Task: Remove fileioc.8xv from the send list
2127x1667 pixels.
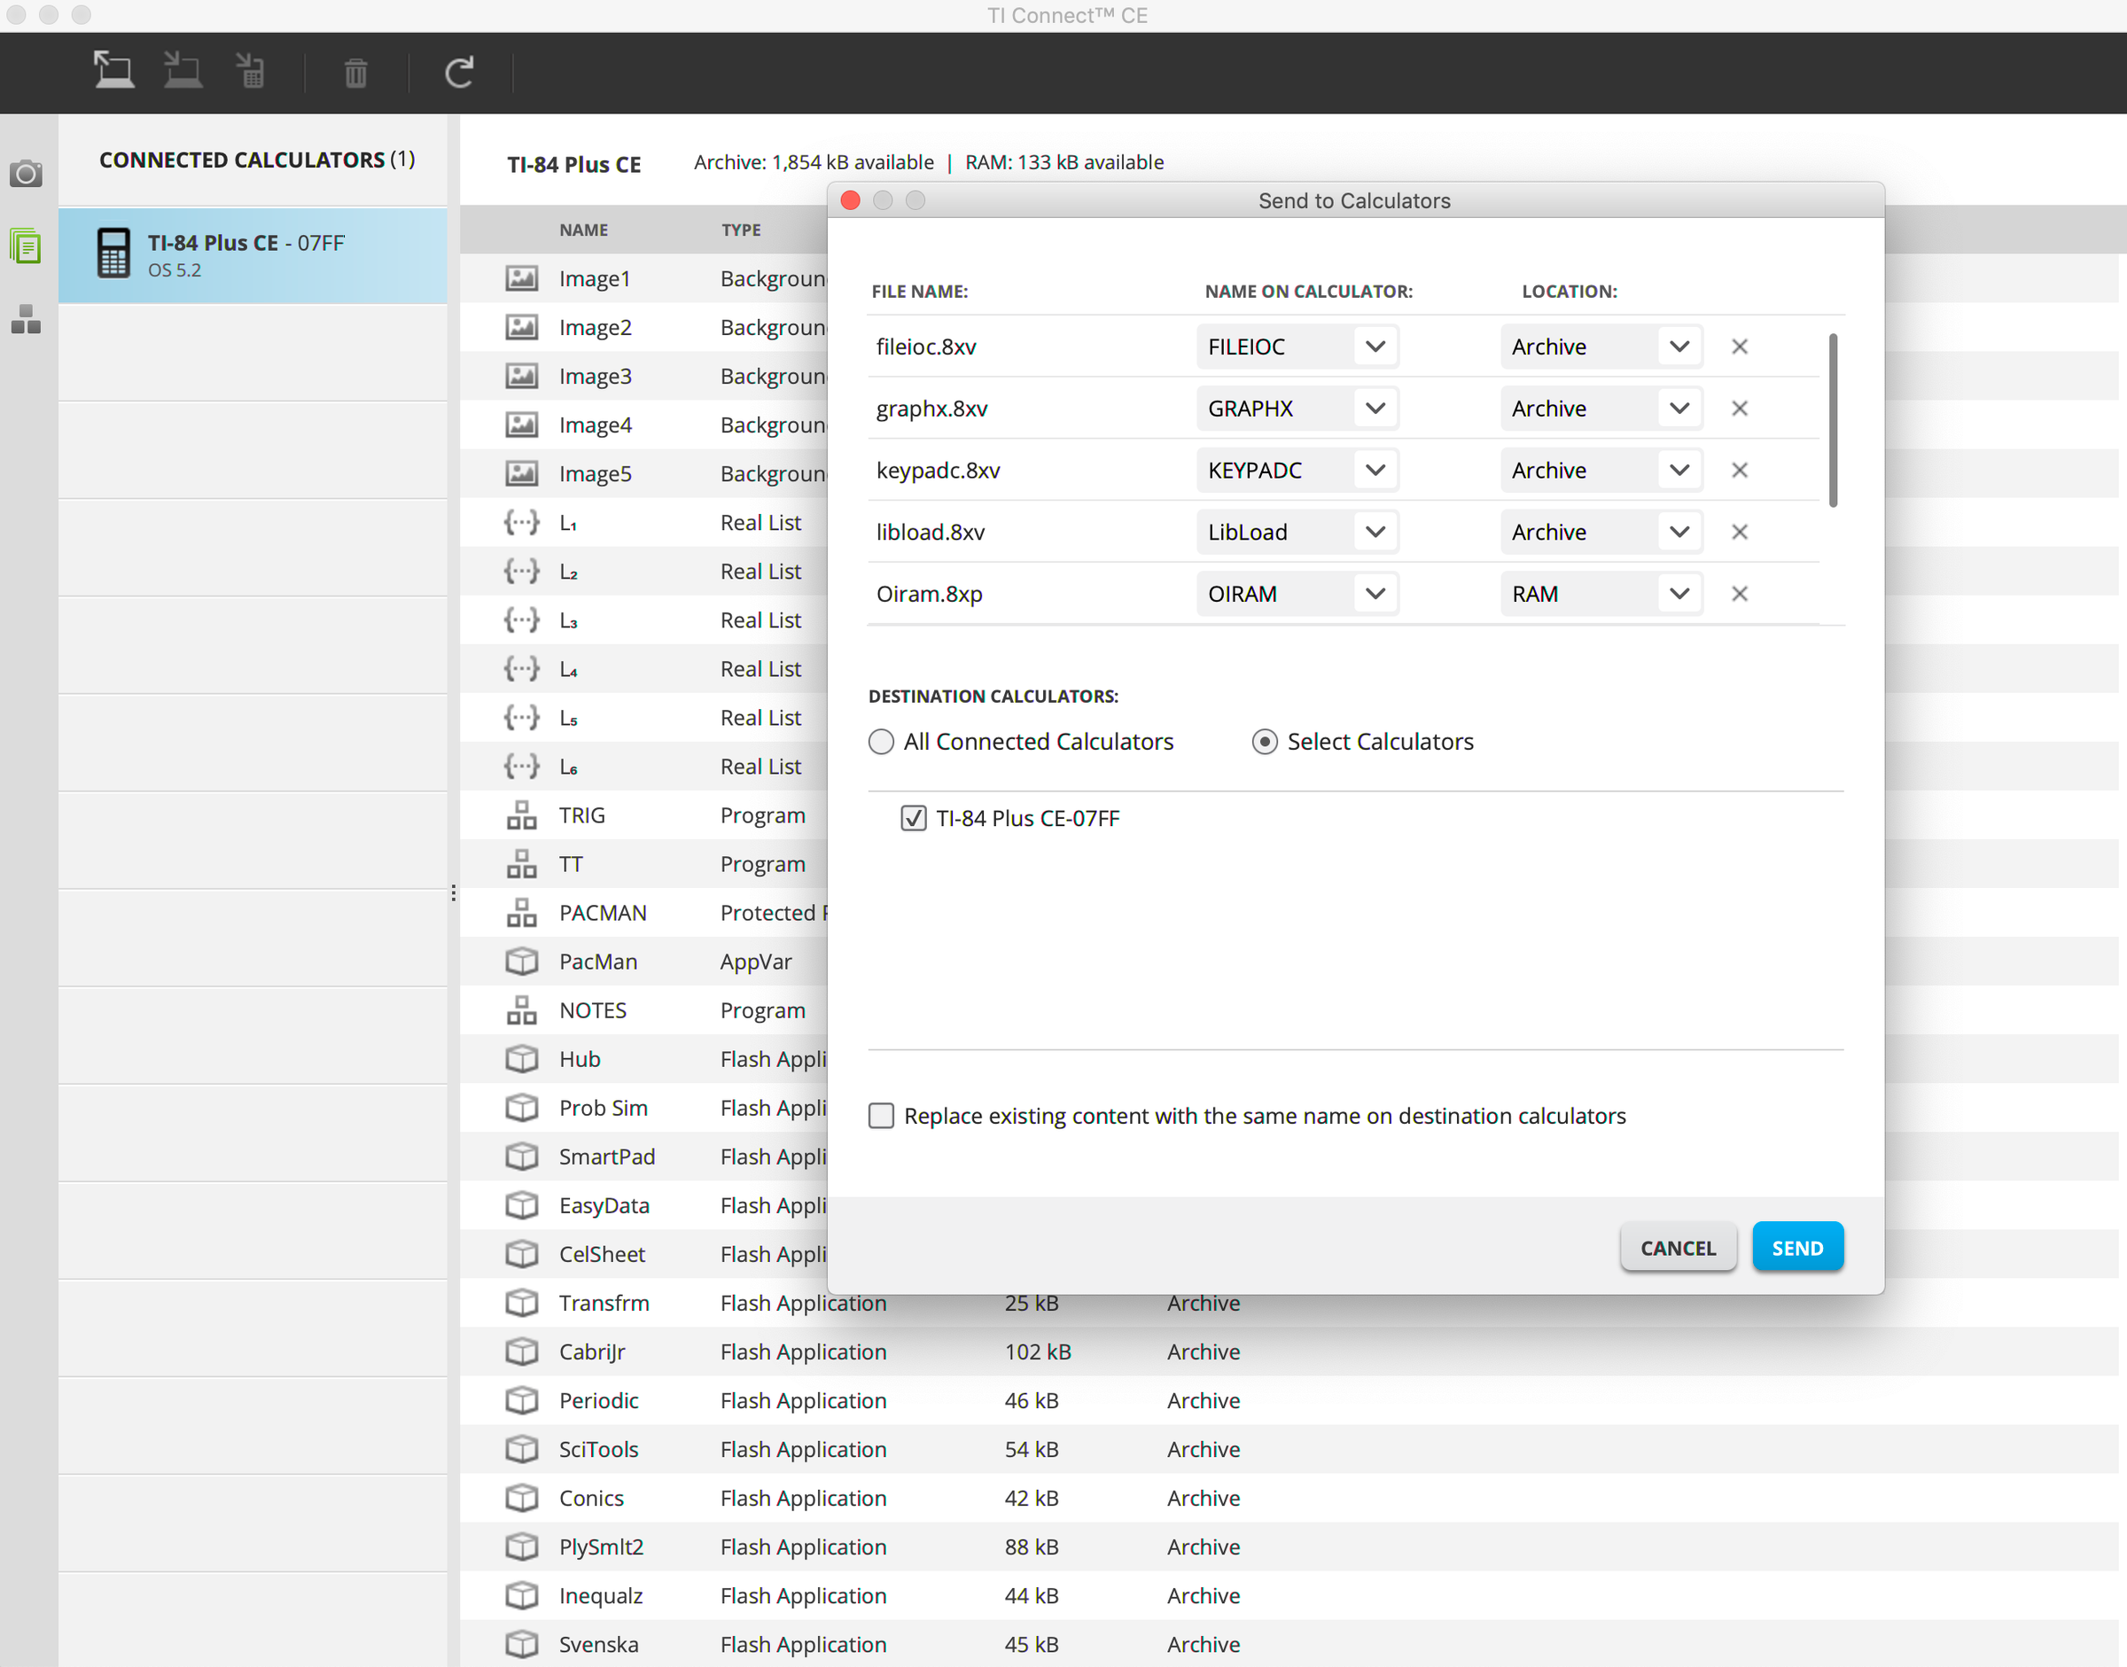Action: 1739,347
